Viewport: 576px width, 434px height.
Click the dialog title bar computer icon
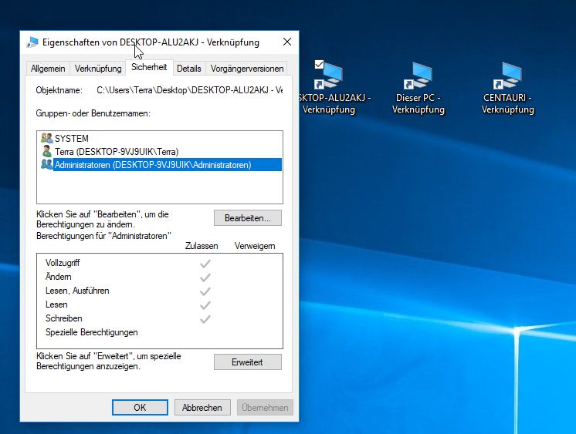point(32,42)
